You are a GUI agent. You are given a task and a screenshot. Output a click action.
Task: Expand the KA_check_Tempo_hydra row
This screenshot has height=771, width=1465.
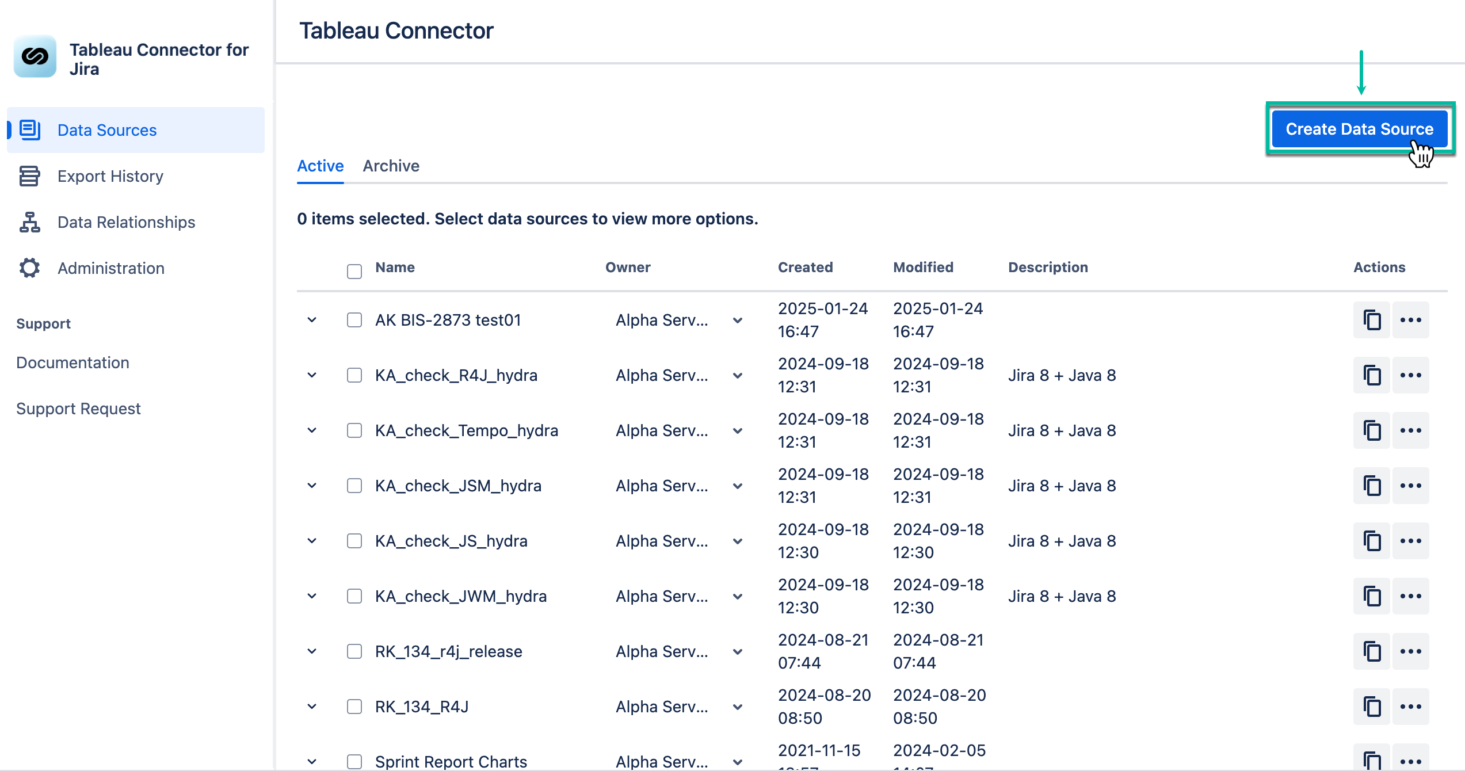(x=312, y=430)
